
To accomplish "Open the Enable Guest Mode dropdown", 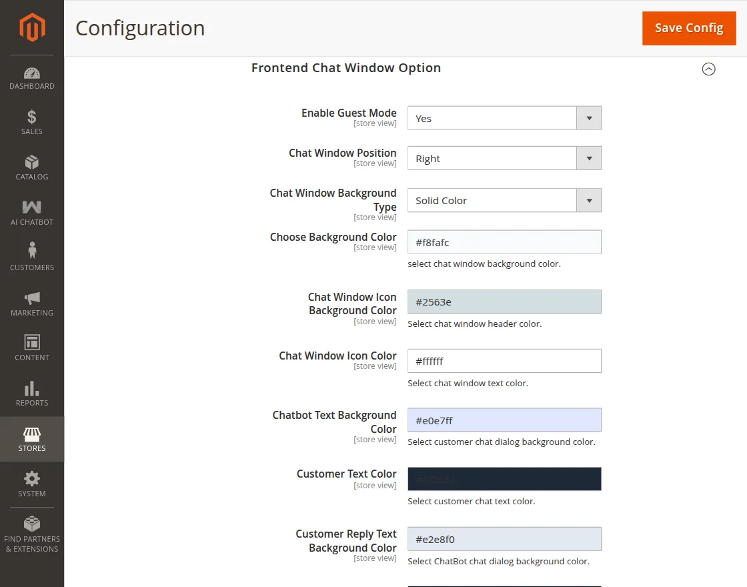I will (x=588, y=117).
